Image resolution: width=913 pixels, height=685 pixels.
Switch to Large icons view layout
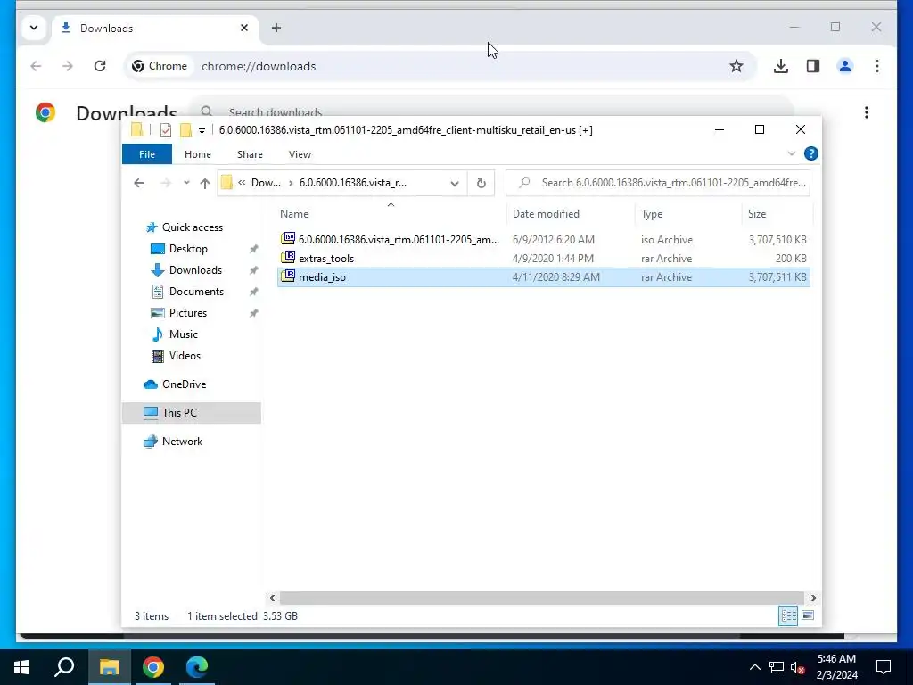click(x=808, y=615)
